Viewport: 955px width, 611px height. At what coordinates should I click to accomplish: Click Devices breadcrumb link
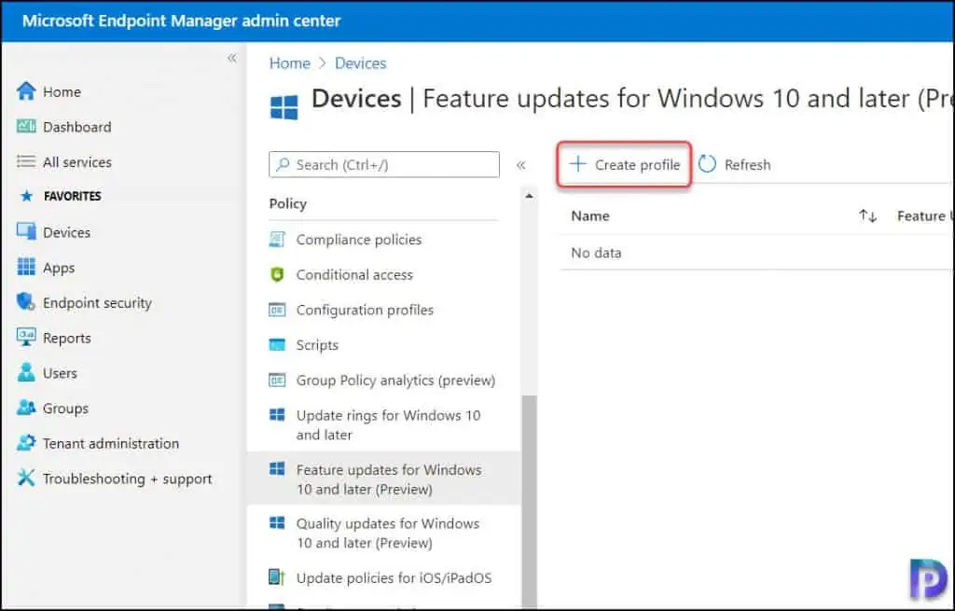pos(361,63)
